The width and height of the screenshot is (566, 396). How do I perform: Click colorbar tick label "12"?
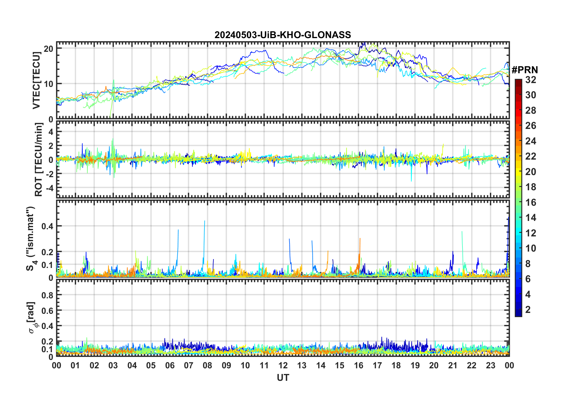[531, 233]
